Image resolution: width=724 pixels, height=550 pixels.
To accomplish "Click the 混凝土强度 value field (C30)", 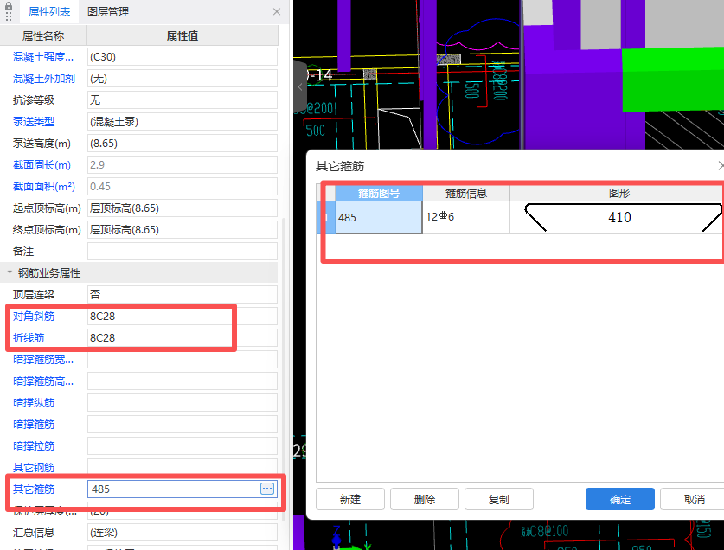I will [x=183, y=57].
